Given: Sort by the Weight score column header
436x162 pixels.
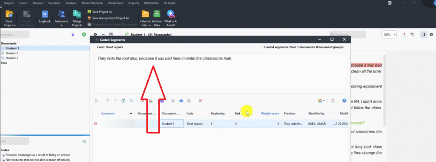Looking at the screenshot, I should 270,114.
